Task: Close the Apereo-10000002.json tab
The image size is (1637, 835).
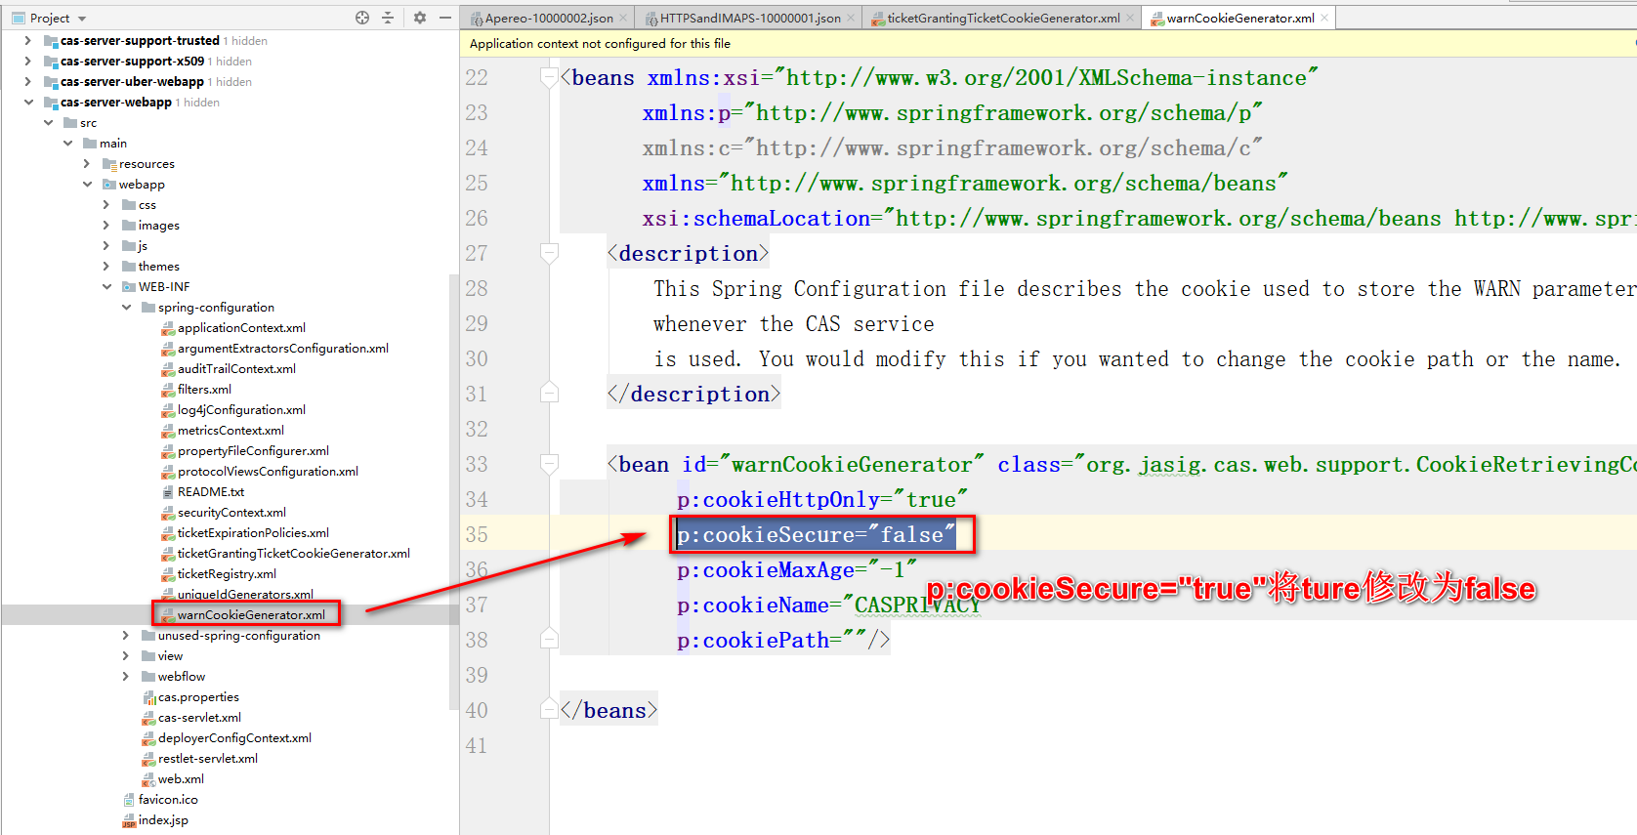Action: pyautogui.click(x=623, y=18)
